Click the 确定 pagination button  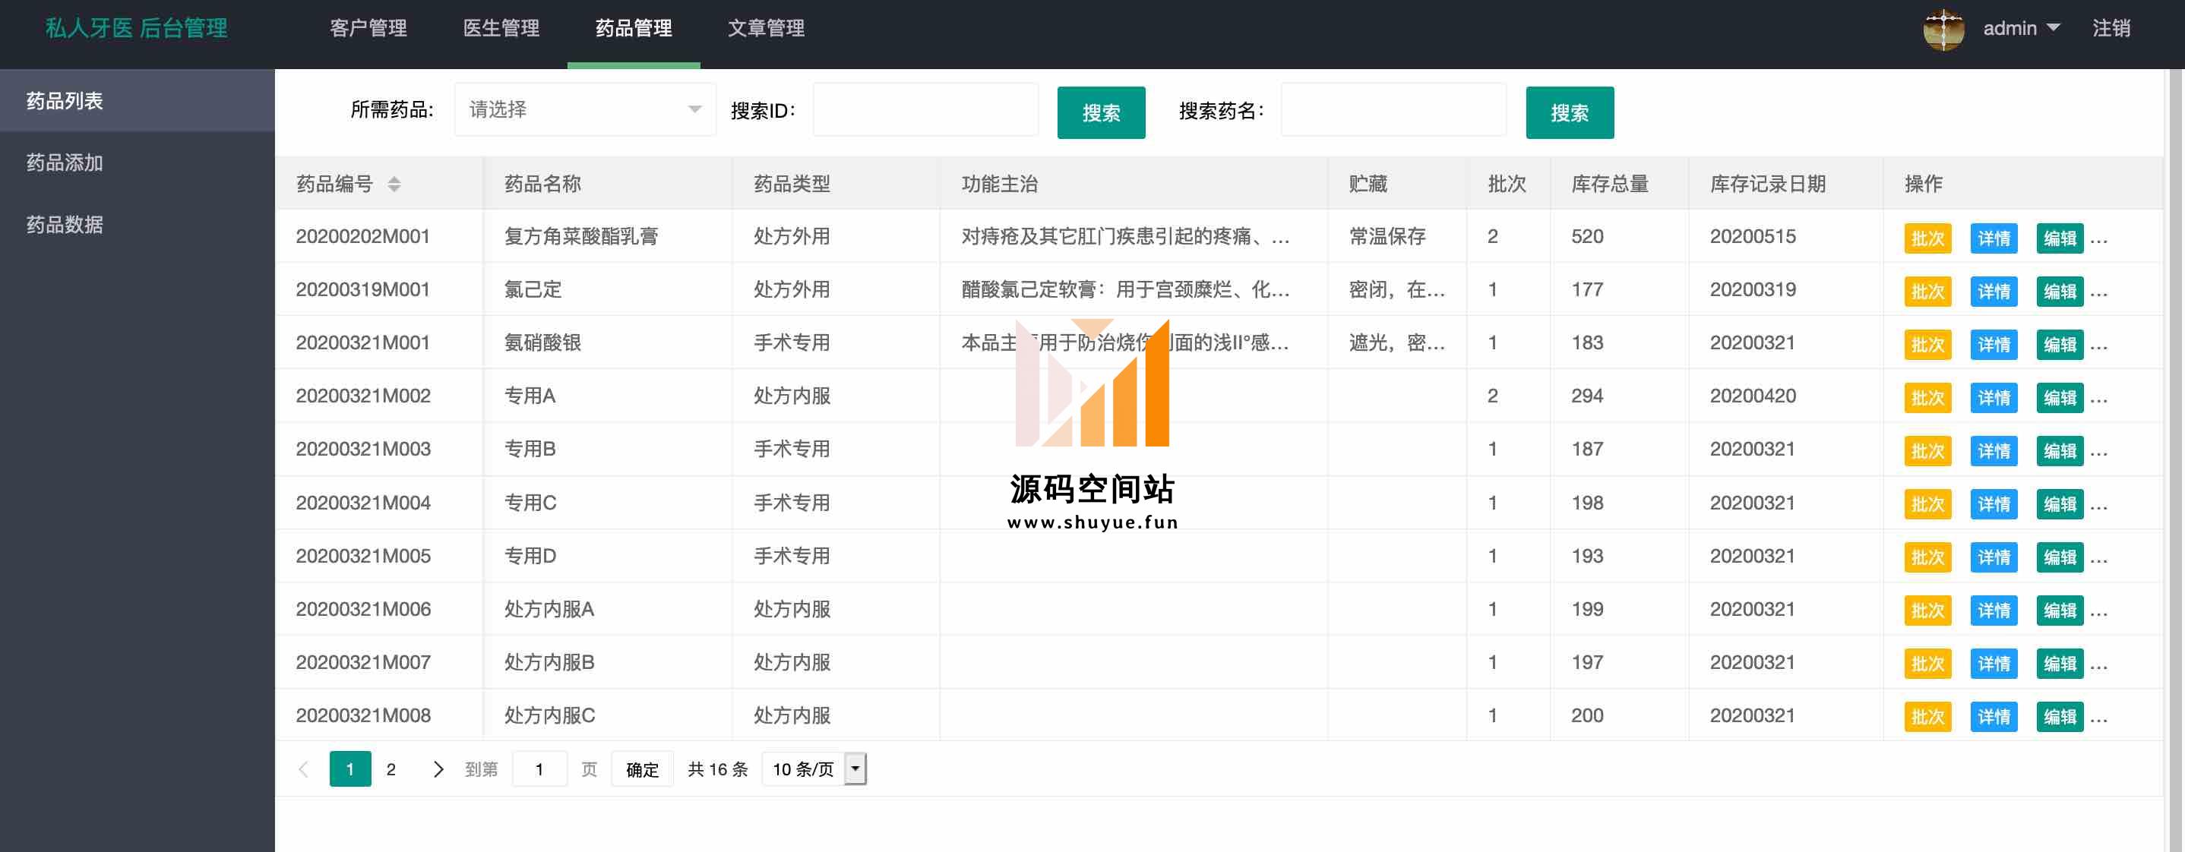(x=642, y=769)
